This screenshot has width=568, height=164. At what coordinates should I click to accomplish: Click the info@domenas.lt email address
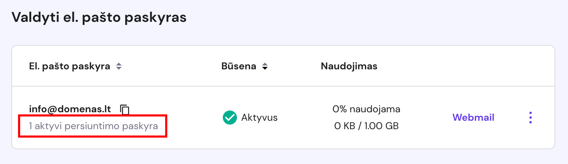(70, 109)
